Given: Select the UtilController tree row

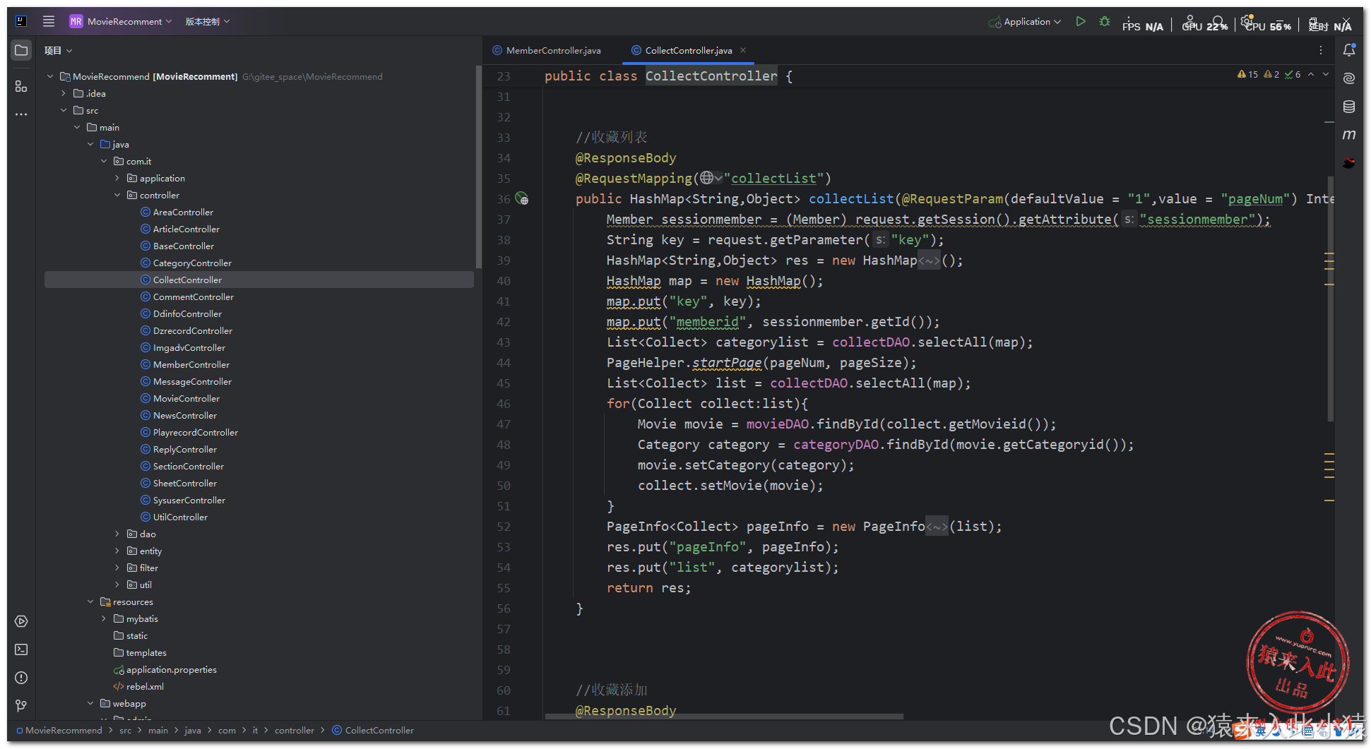Looking at the screenshot, I should pyautogui.click(x=259, y=517).
